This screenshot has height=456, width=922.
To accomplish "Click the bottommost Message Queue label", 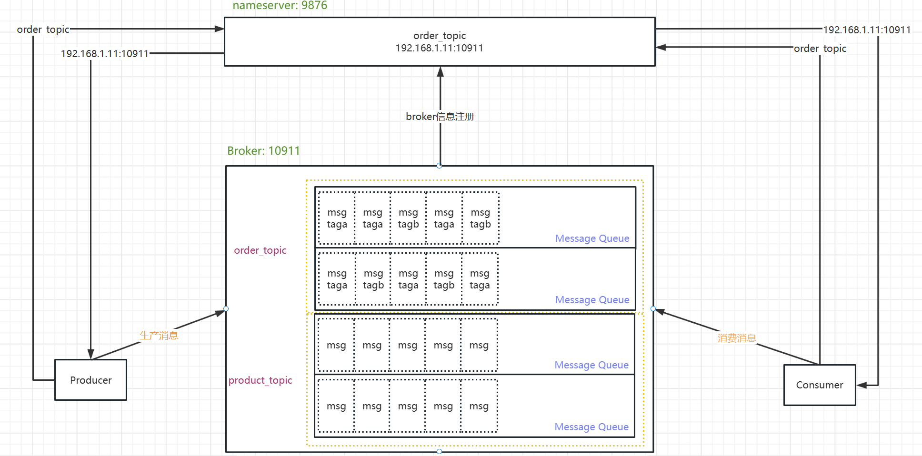I will point(591,427).
